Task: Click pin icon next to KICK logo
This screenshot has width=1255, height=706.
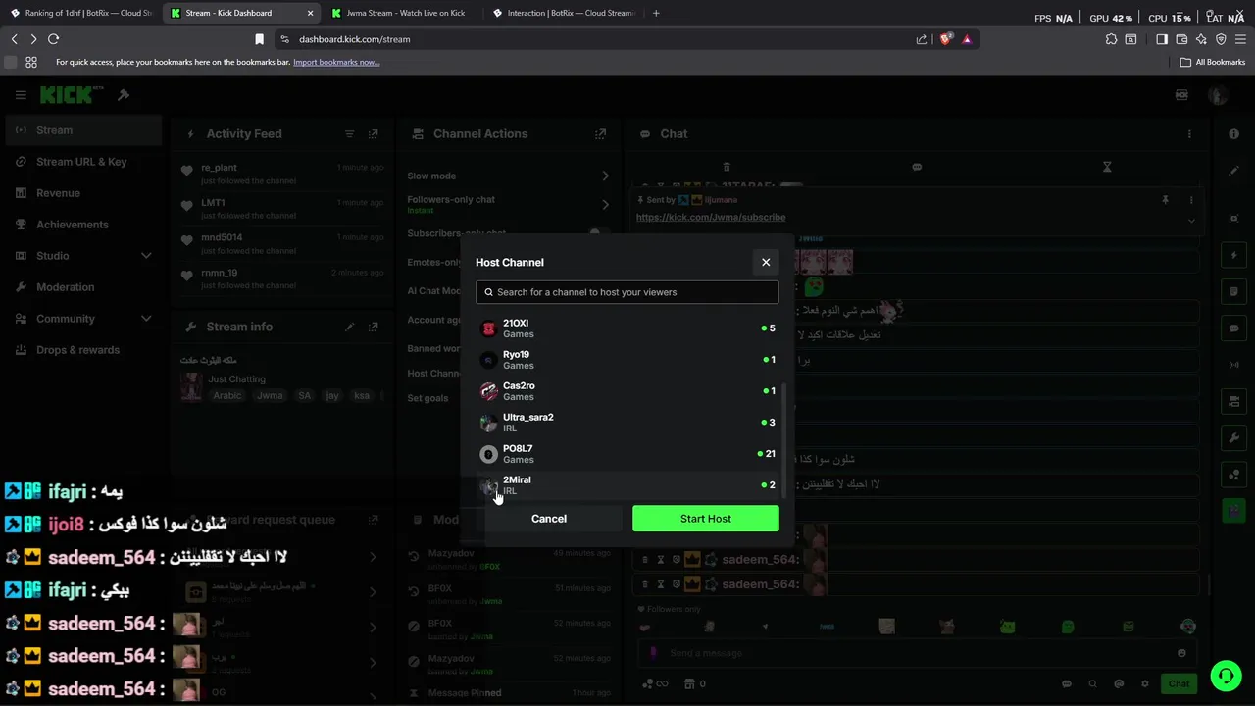Action: tap(124, 95)
